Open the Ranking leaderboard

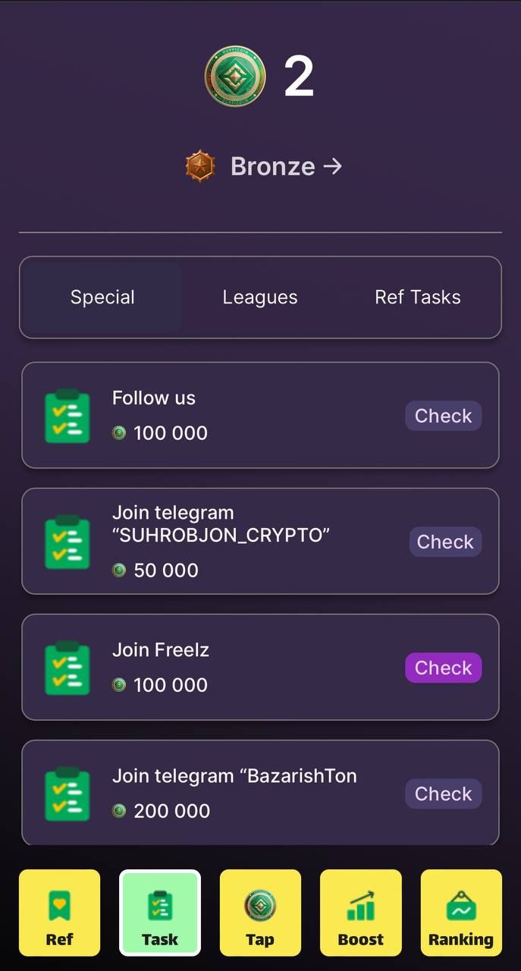(x=461, y=912)
